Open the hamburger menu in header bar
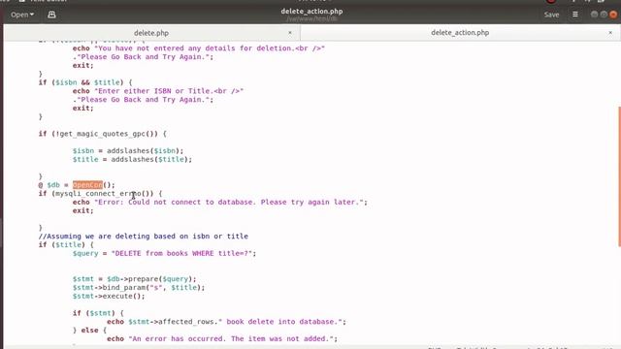 click(575, 15)
